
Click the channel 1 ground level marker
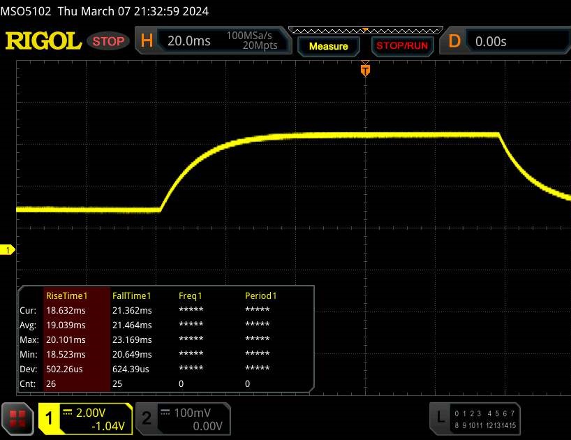pos(9,250)
